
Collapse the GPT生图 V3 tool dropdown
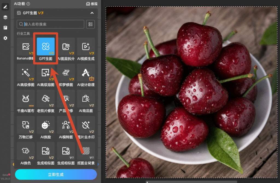tap(92, 13)
